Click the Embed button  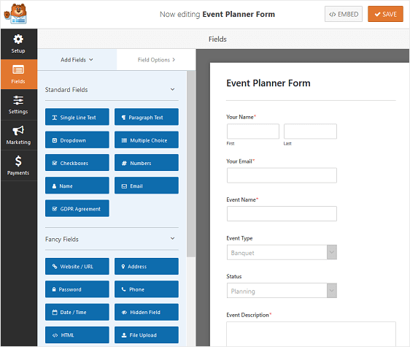click(x=344, y=14)
